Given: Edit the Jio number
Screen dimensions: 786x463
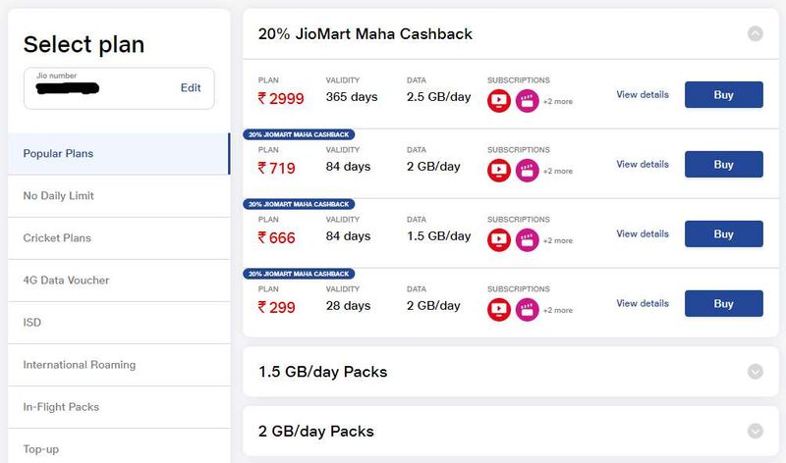Looking at the screenshot, I should (x=191, y=87).
